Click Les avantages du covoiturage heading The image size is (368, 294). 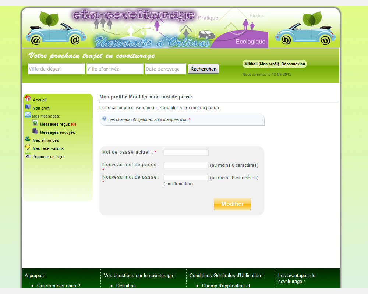297,278
